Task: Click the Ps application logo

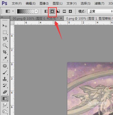Action: click(5, 3)
